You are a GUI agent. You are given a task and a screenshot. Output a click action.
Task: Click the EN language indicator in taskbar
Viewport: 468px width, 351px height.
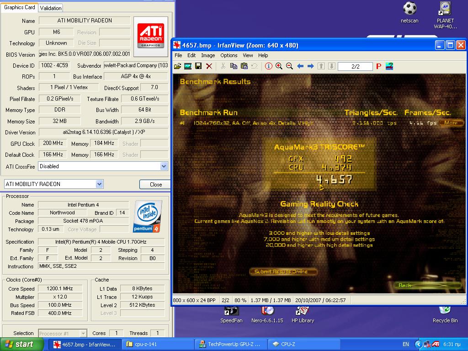tap(406, 344)
